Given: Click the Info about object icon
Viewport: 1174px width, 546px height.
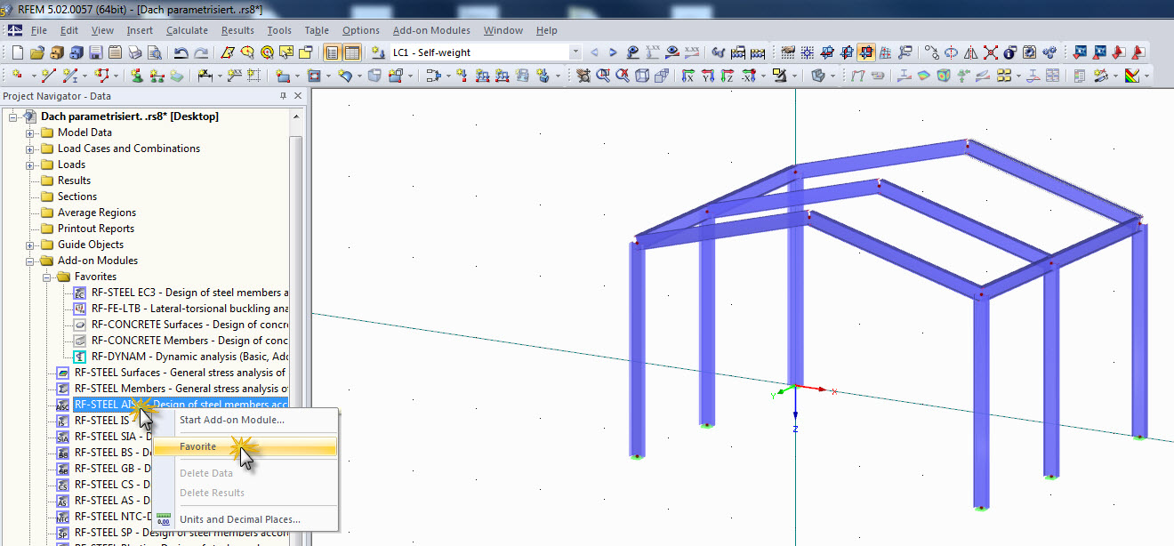Looking at the screenshot, I should pyautogui.click(x=1009, y=52).
